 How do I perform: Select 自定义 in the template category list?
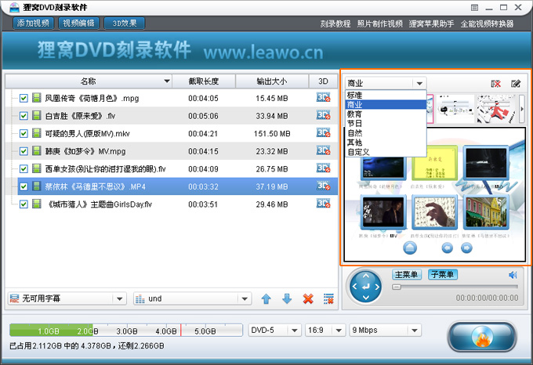pos(386,152)
